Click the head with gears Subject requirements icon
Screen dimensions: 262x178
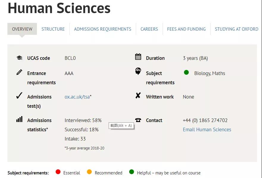(138, 71)
